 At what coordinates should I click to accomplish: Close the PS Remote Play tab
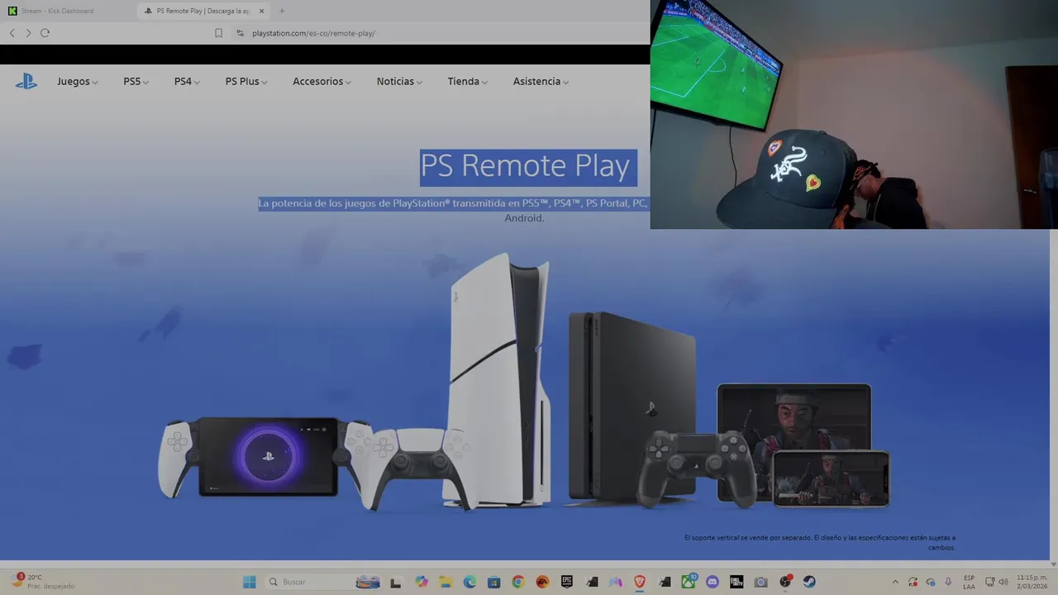click(261, 11)
